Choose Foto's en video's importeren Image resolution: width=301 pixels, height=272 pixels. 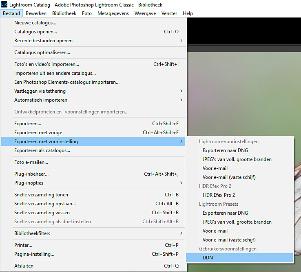[x=46, y=64]
